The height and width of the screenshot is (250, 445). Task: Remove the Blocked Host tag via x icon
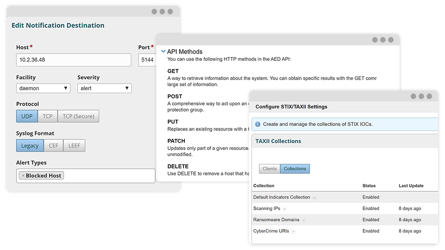[x=23, y=176]
